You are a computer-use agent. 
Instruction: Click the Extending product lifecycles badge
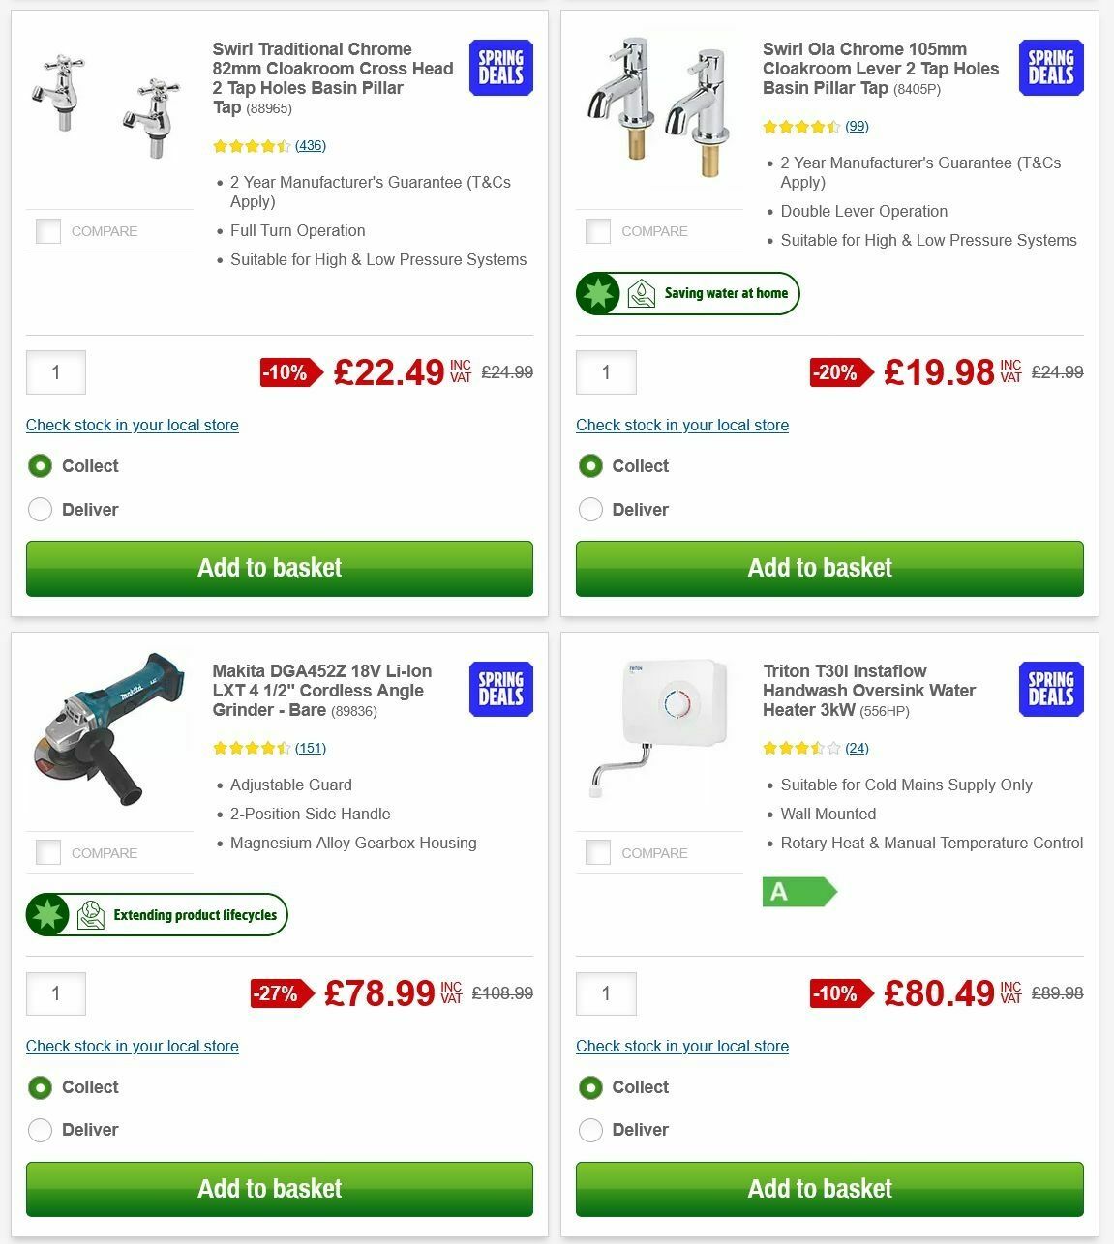pos(157,914)
